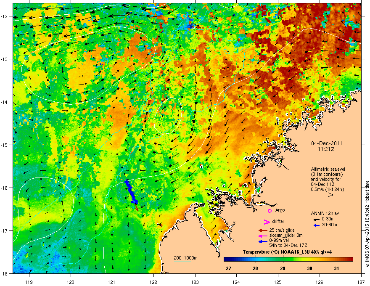
Task: Click the latitude label -17
Action: coord(4,230)
